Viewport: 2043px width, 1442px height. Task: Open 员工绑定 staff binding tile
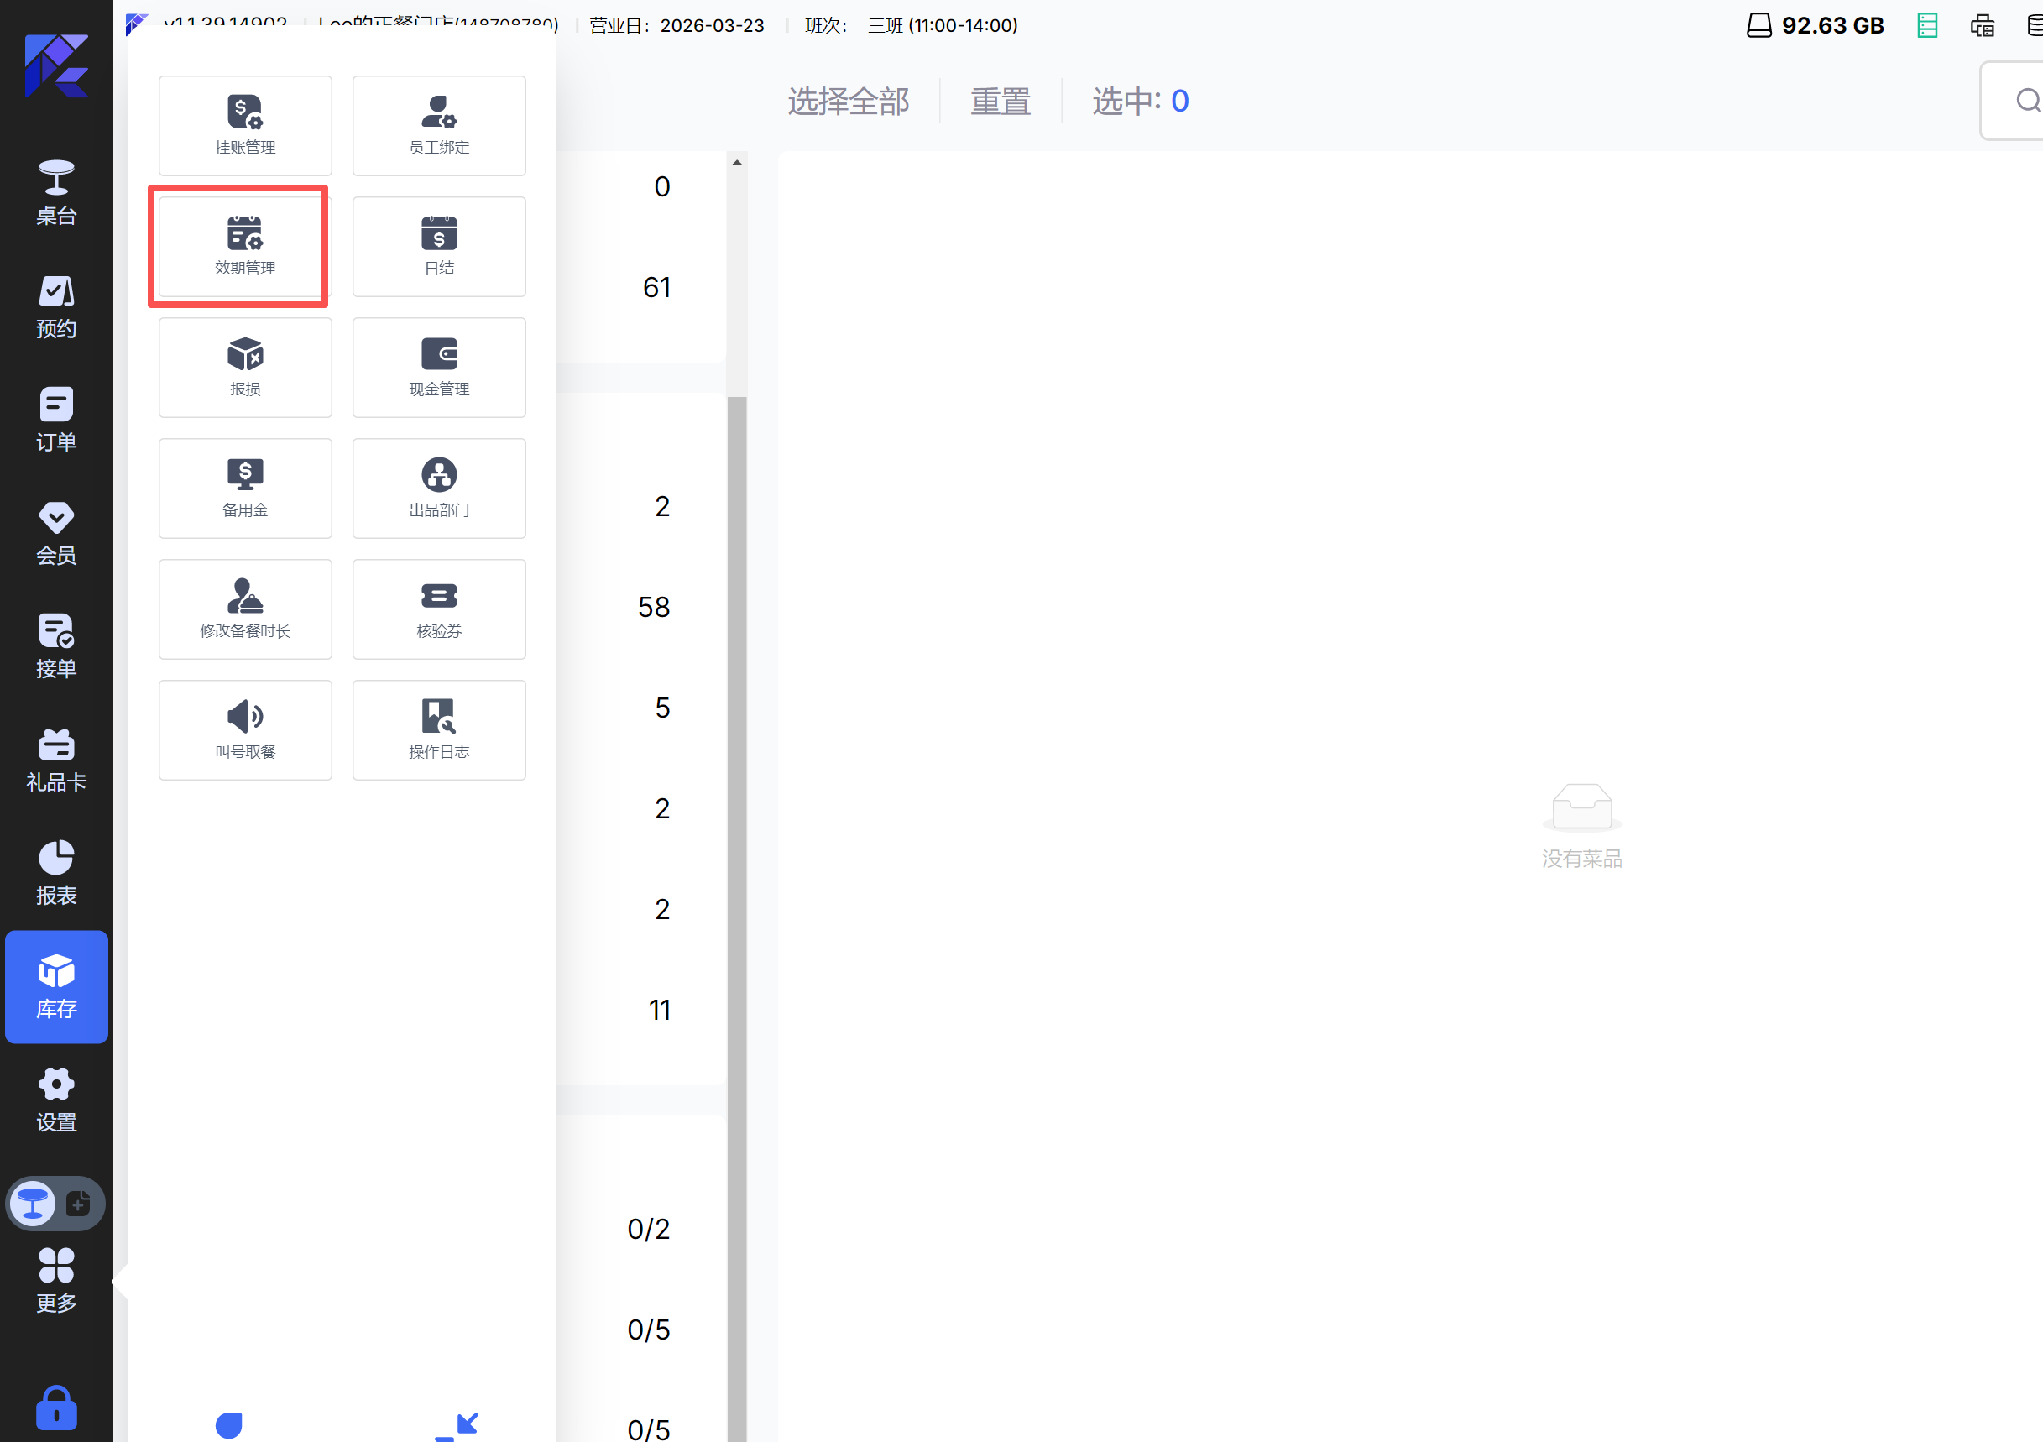(x=439, y=125)
